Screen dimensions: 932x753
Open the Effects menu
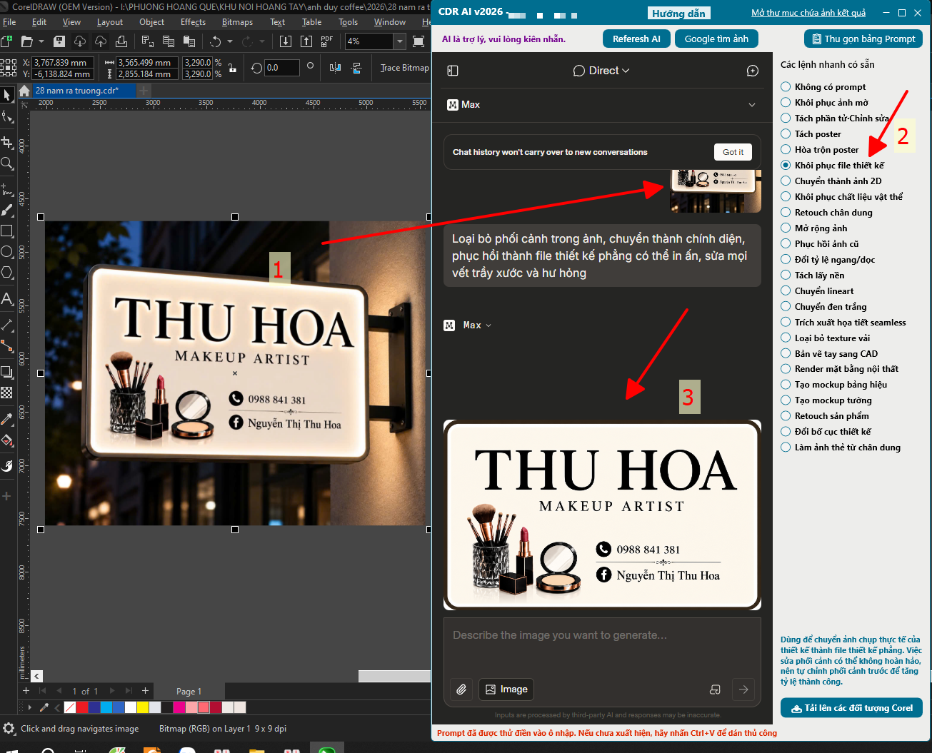(193, 22)
